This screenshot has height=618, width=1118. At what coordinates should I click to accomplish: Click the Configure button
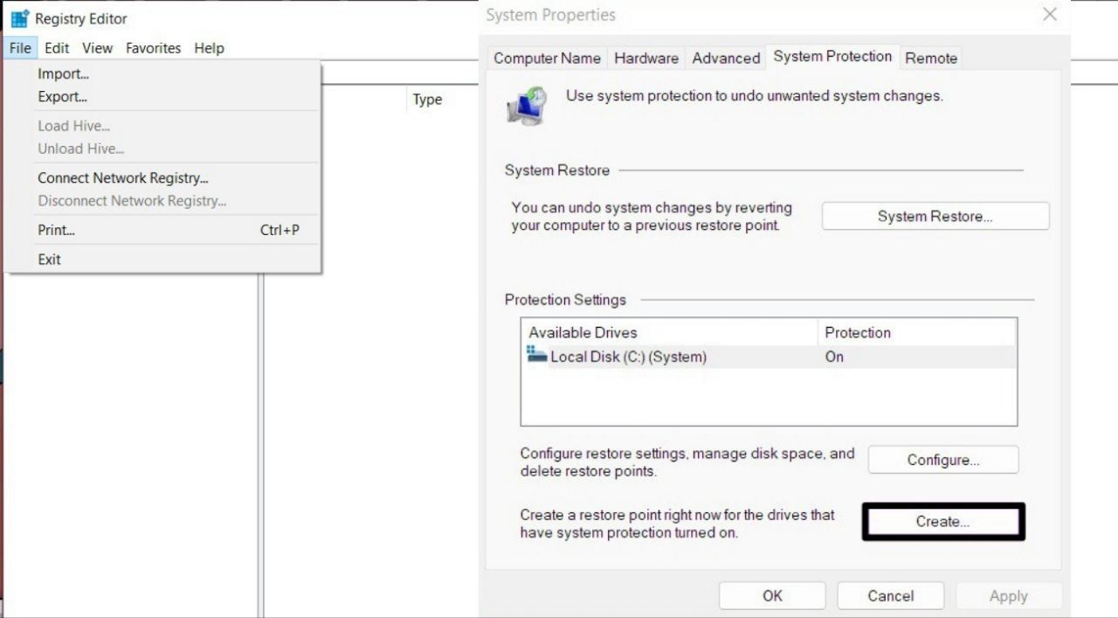pyautogui.click(x=942, y=460)
